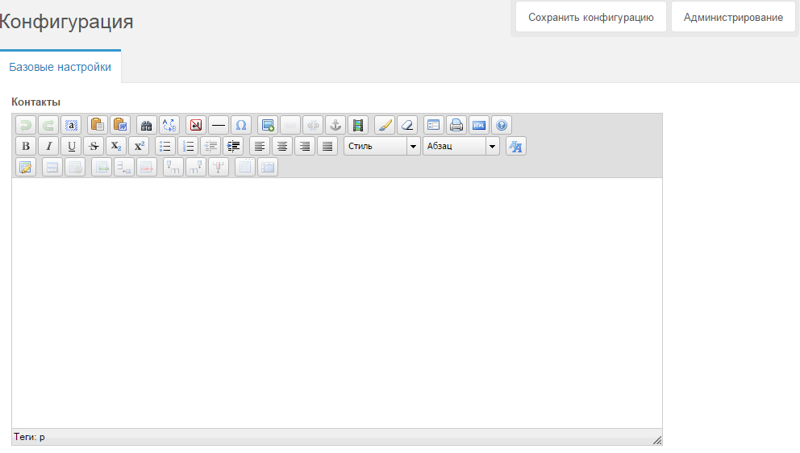Align text to the right

click(x=305, y=147)
